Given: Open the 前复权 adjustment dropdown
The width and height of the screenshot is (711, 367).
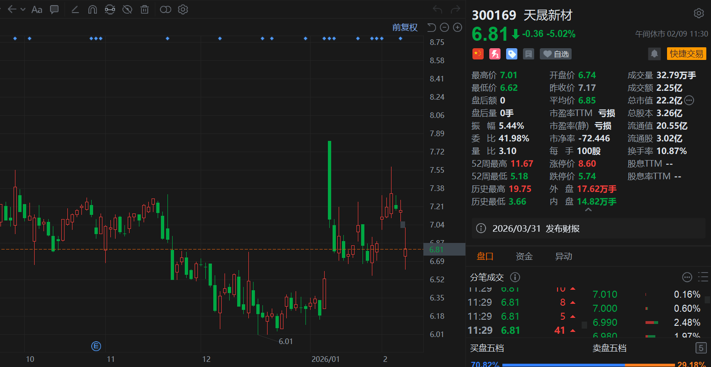Looking at the screenshot, I should pyautogui.click(x=405, y=27).
